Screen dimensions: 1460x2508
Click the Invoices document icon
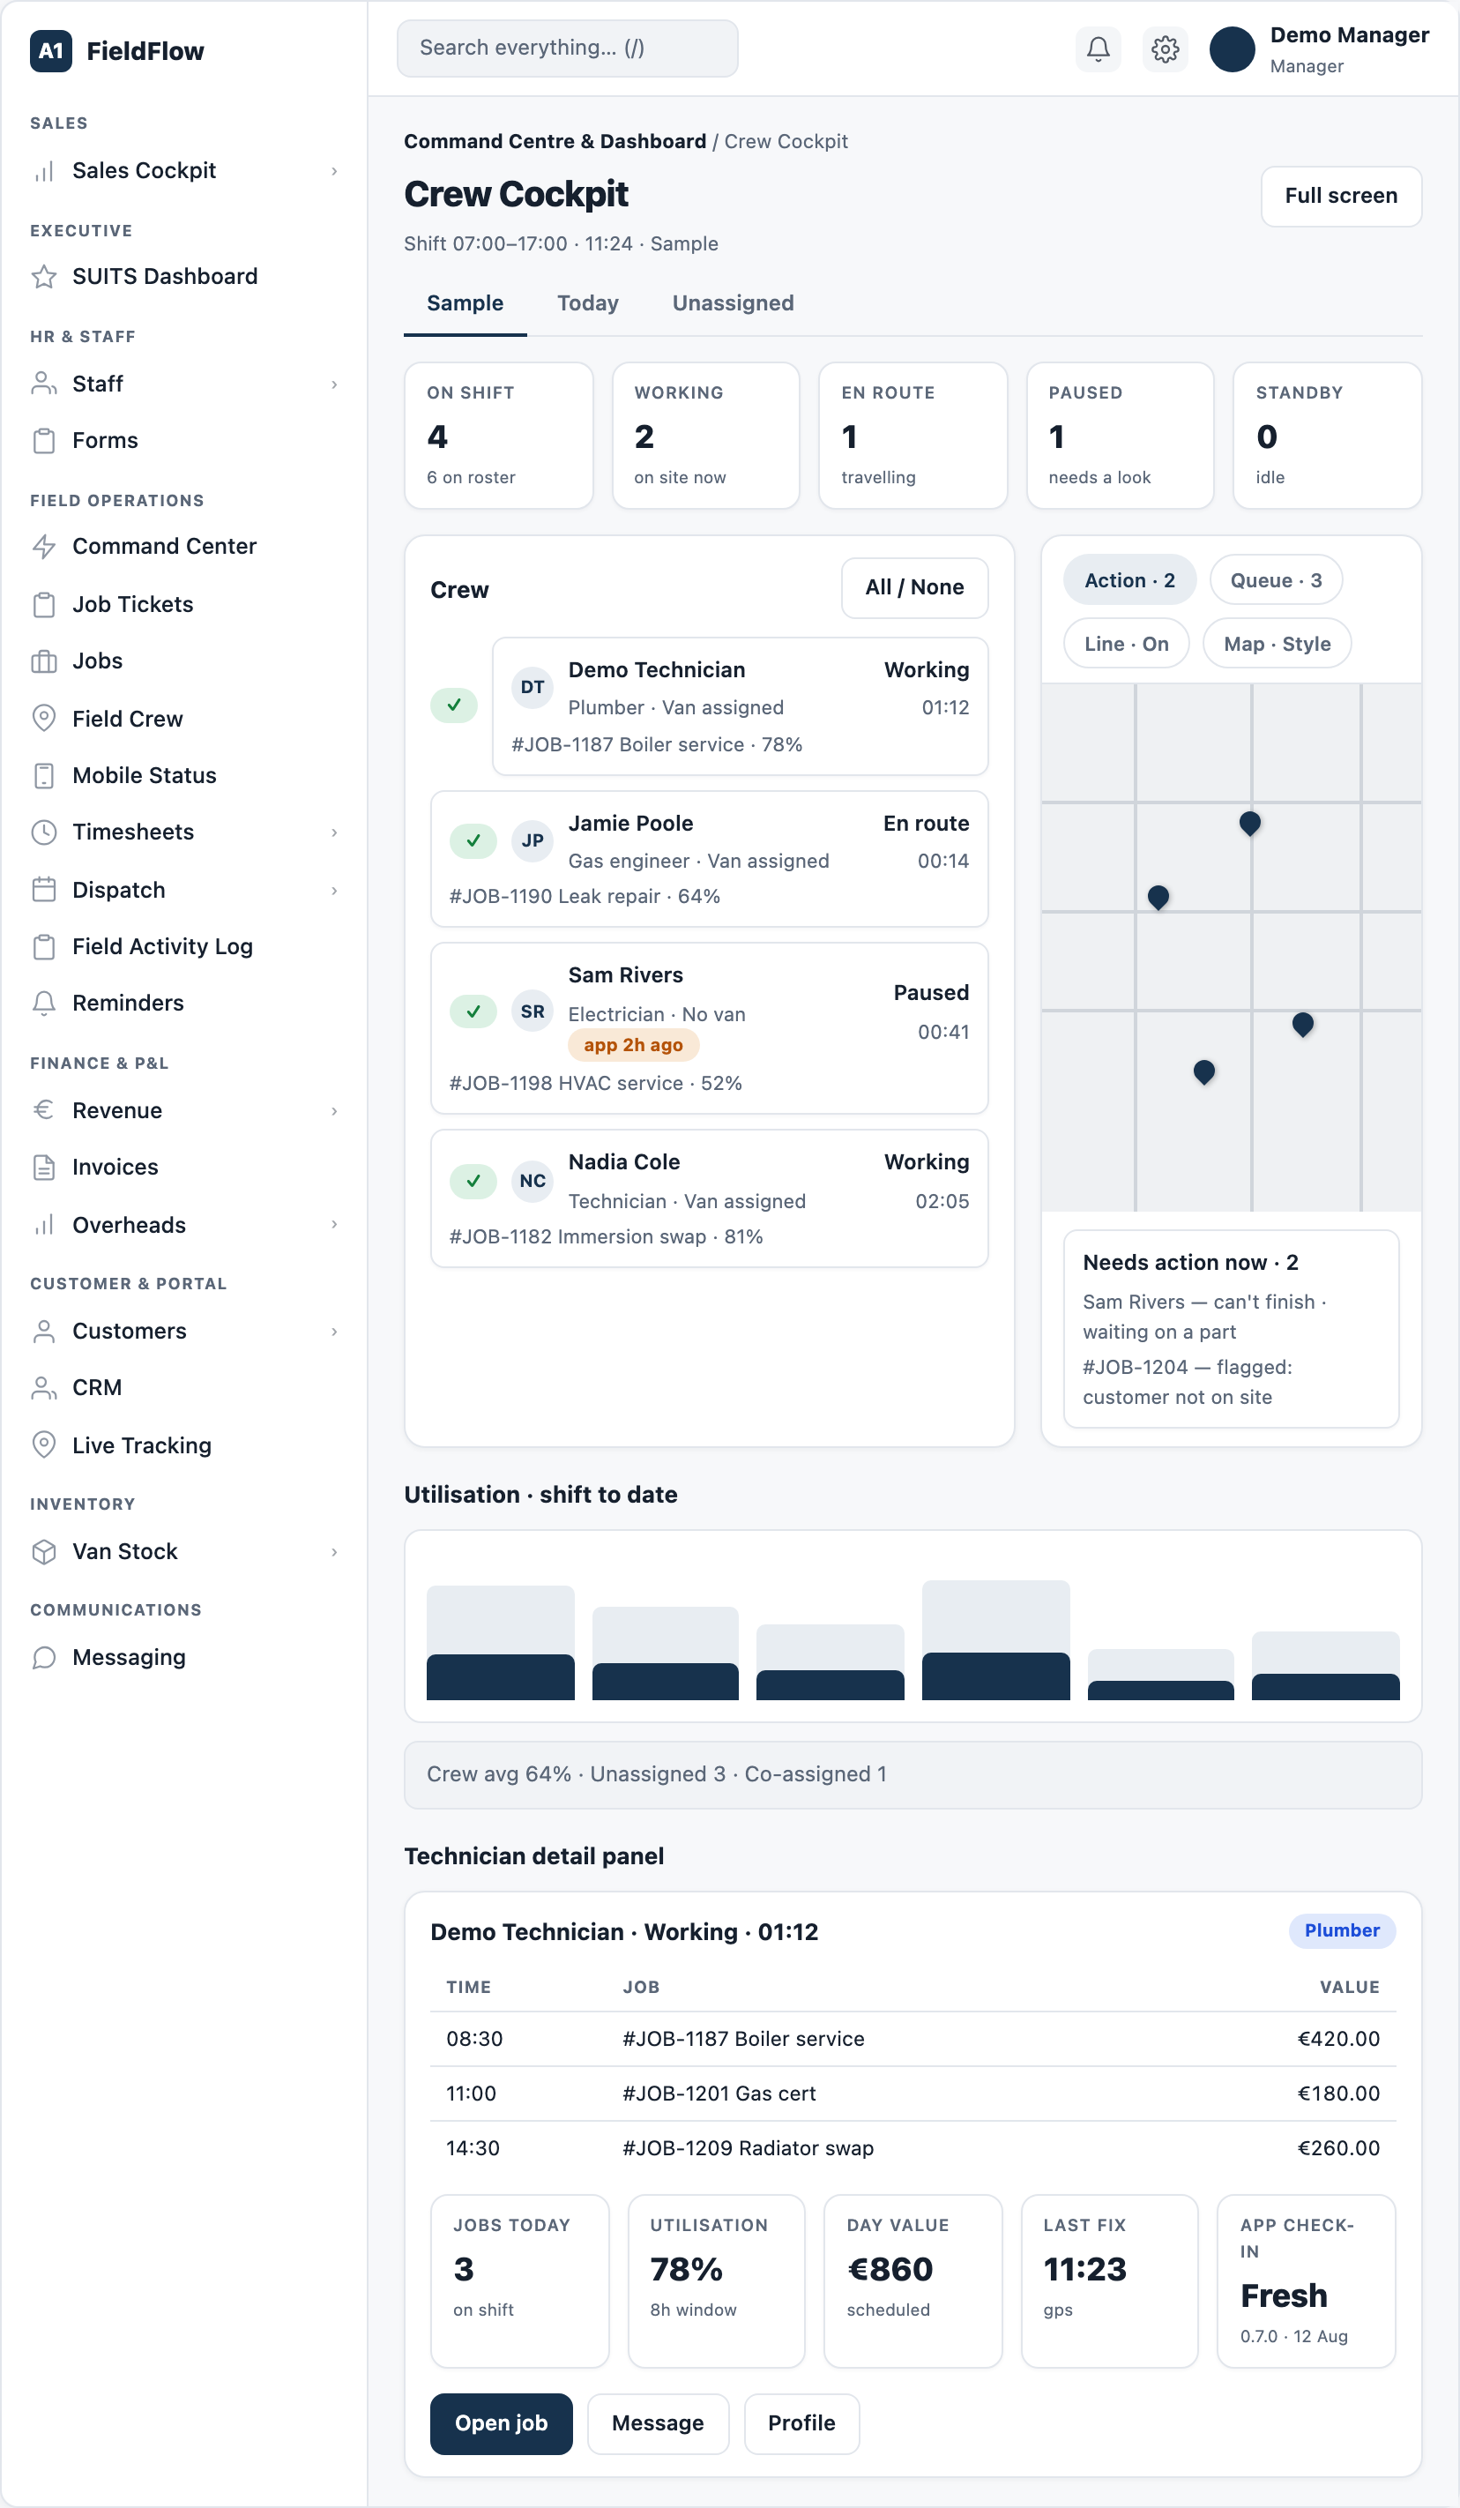[x=44, y=1168]
